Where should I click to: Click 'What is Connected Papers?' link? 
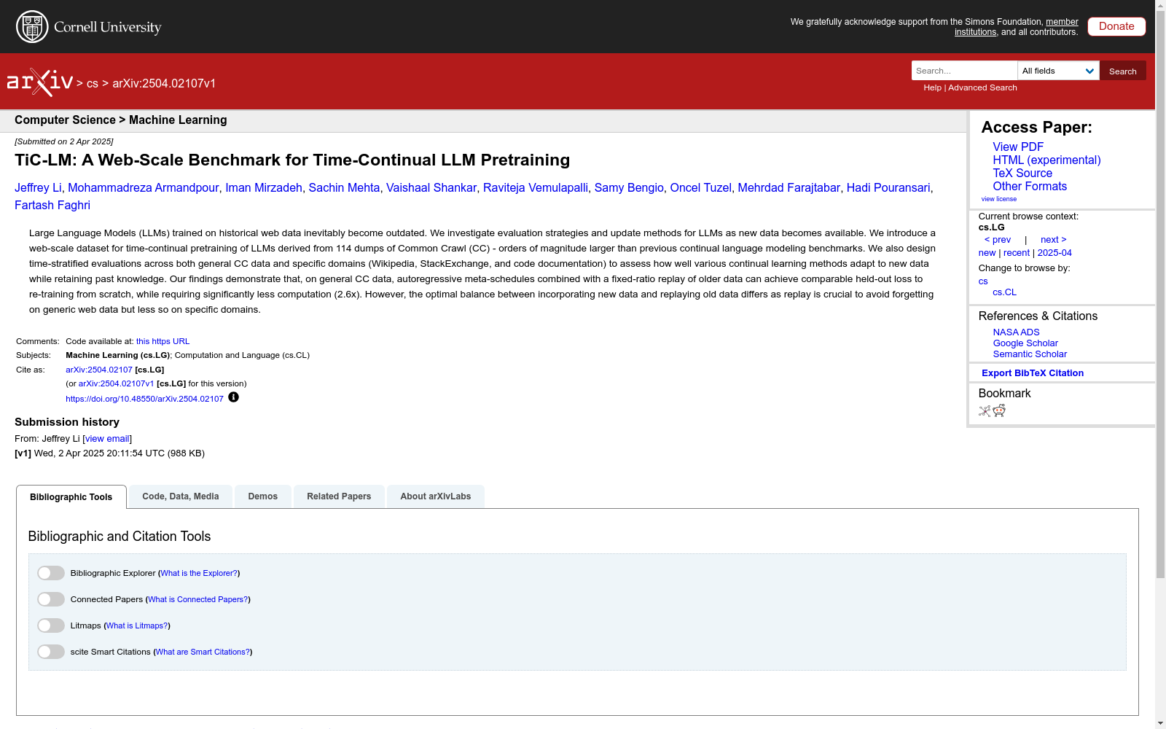[x=198, y=599]
